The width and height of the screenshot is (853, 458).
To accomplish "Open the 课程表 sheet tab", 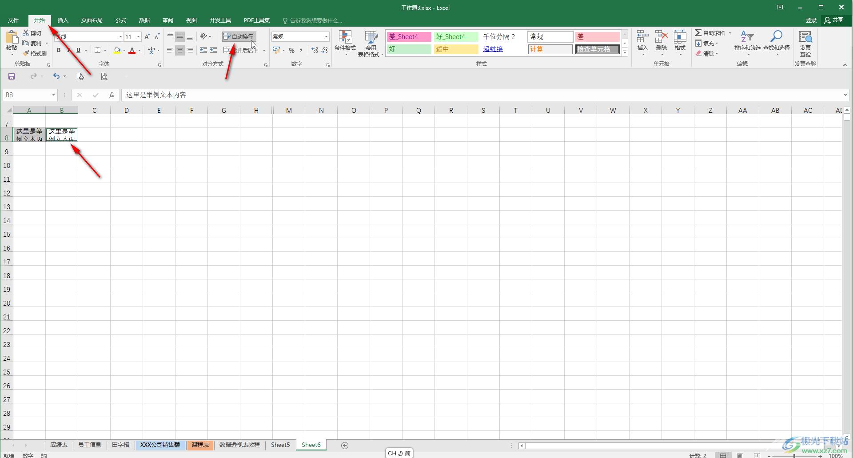I will click(x=200, y=445).
